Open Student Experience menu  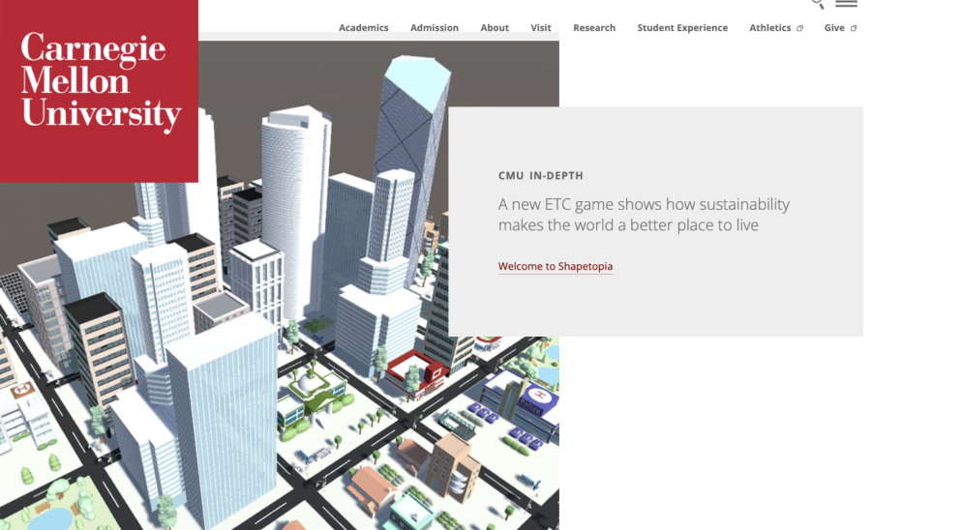tap(682, 28)
